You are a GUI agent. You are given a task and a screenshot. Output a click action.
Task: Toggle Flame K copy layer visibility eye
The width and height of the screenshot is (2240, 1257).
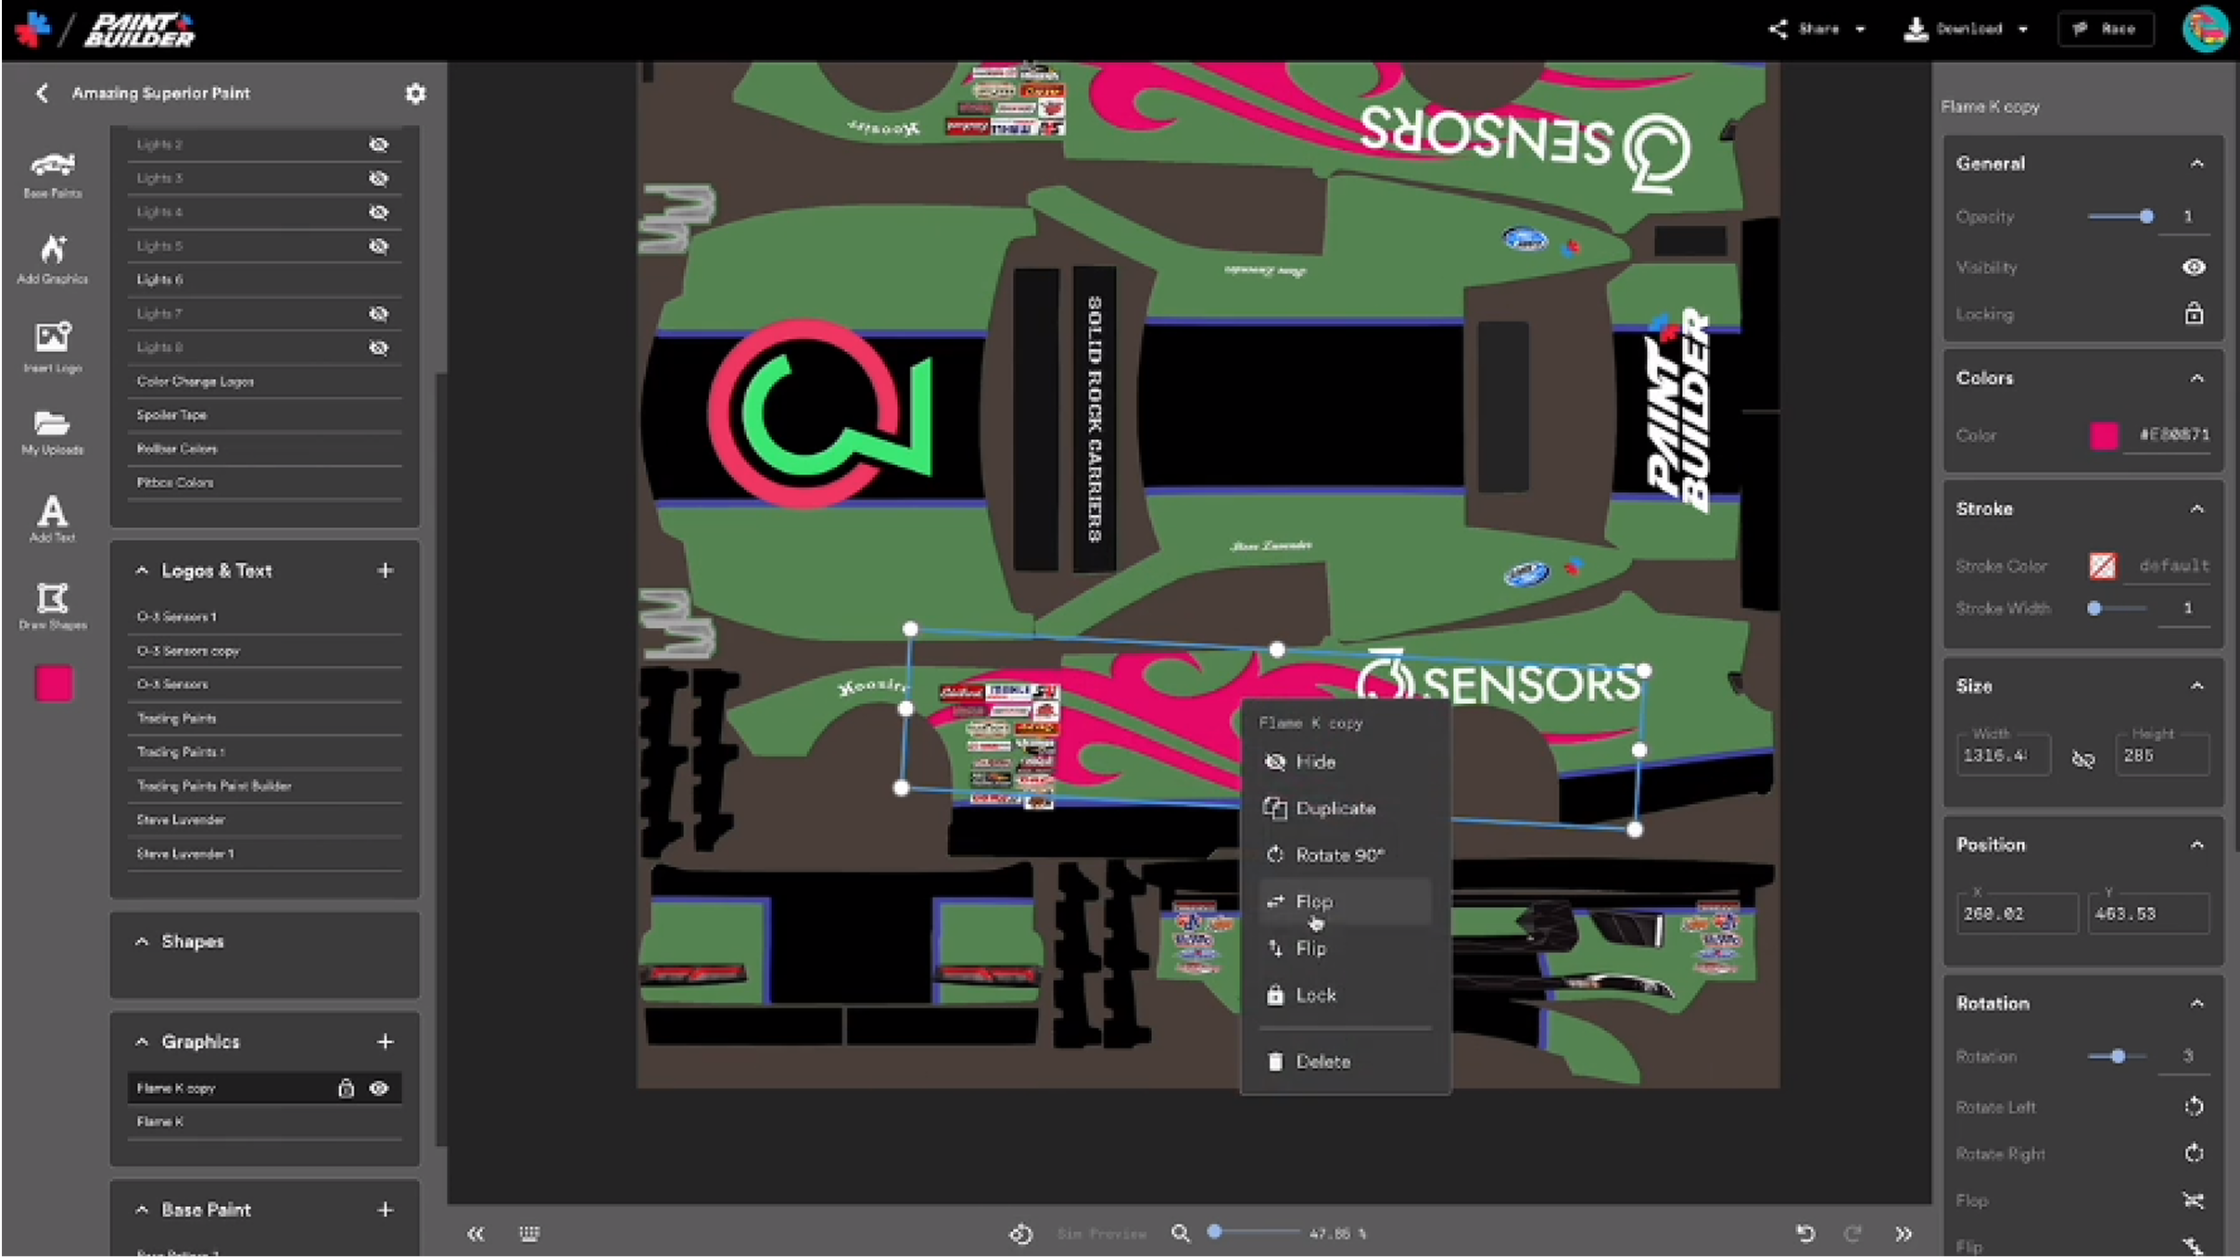pyautogui.click(x=378, y=1088)
